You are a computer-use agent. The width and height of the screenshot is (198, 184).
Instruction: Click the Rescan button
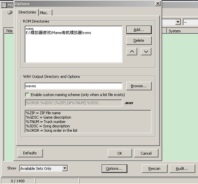tap(154, 168)
